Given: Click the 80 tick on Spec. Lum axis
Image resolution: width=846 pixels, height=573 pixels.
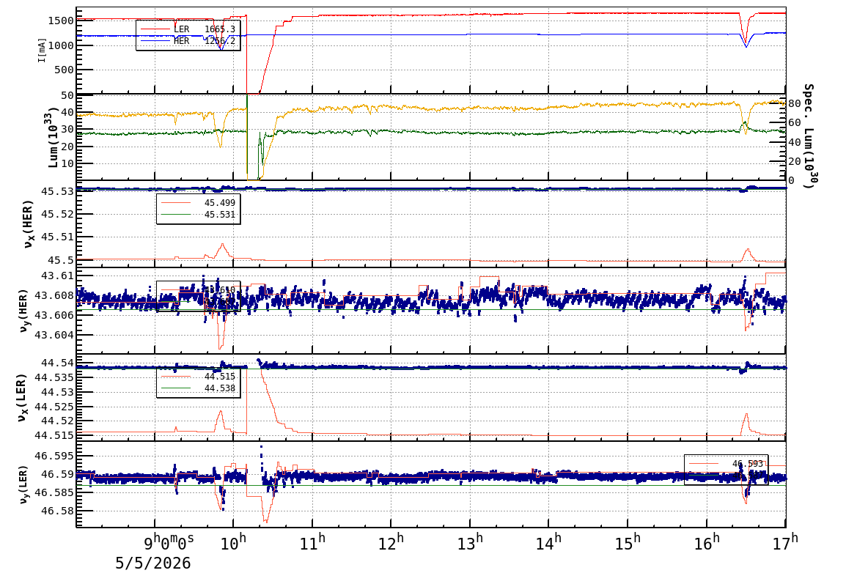Looking at the screenshot, I should pos(795,103).
